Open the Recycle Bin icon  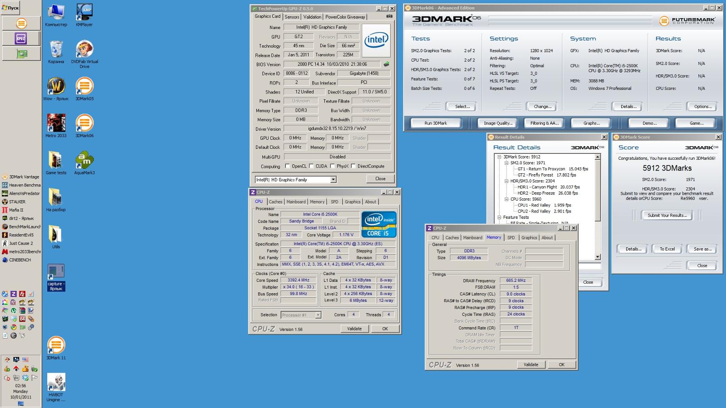click(x=56, y=52)
